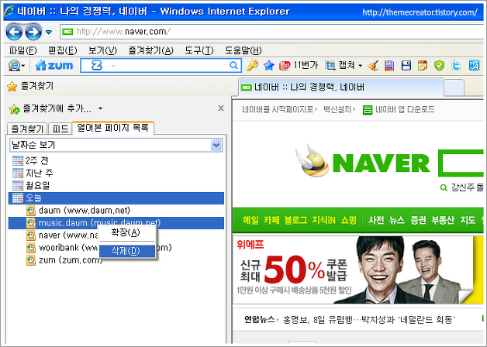
Task: Open 카페 in Naver menu bar
Action: coord(271,220)
